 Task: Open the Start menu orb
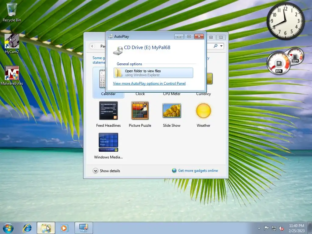[x=8, y=228]
